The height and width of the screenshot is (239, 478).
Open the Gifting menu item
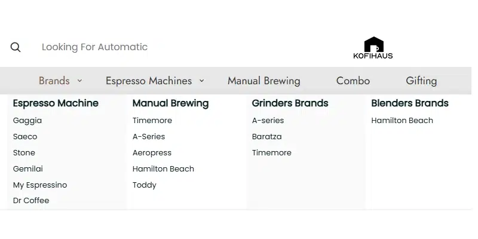pos(421,81)
